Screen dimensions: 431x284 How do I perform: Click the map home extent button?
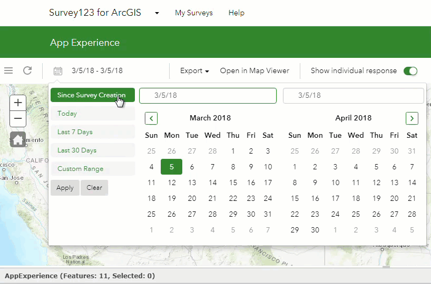[x=18, y=139]
